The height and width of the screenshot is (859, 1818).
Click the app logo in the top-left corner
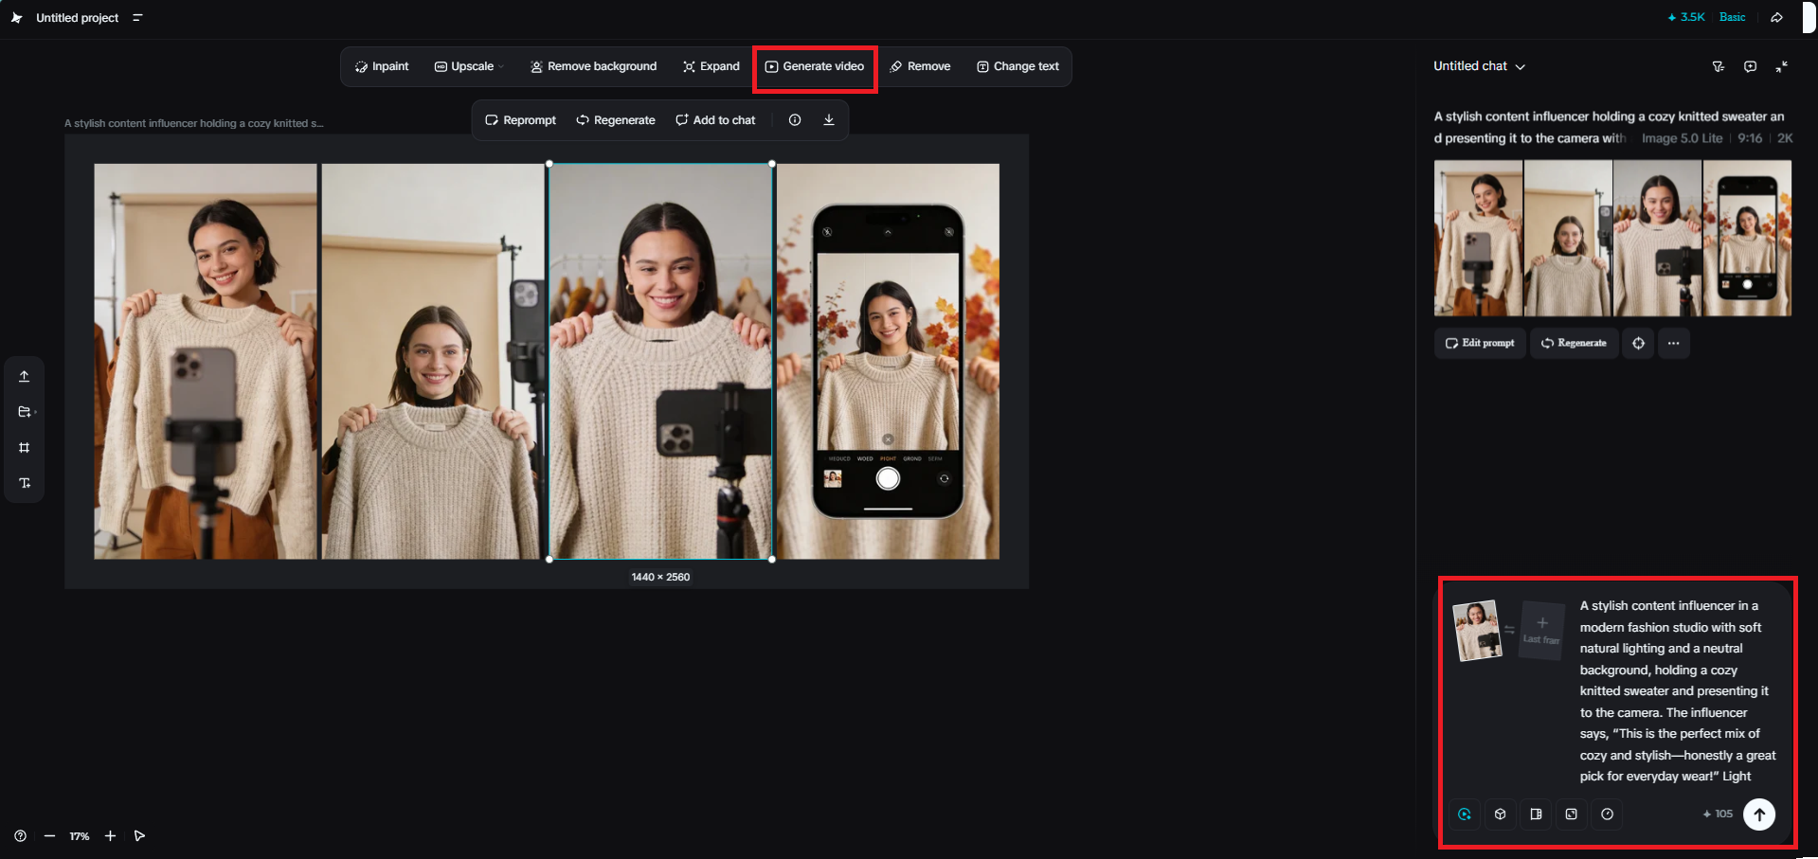coord(16,17)
